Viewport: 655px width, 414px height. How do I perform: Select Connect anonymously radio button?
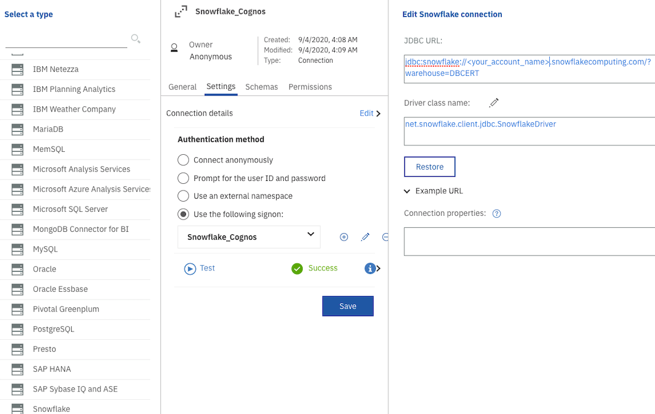pos(183,160)
